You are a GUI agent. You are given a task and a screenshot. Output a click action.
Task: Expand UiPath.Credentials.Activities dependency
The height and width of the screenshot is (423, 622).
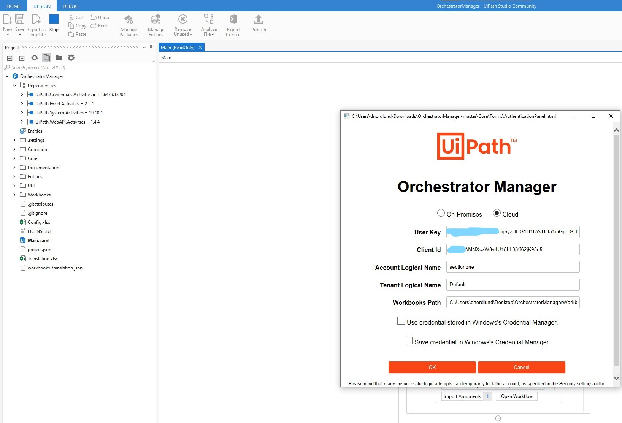(22, 95)
